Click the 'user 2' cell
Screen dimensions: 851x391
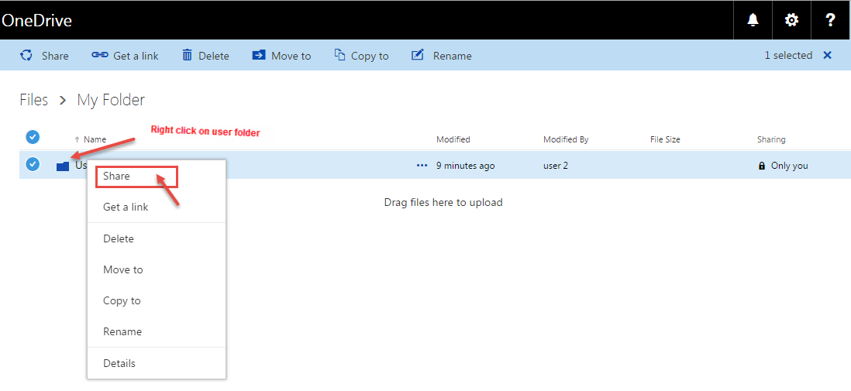pos(556,166)
